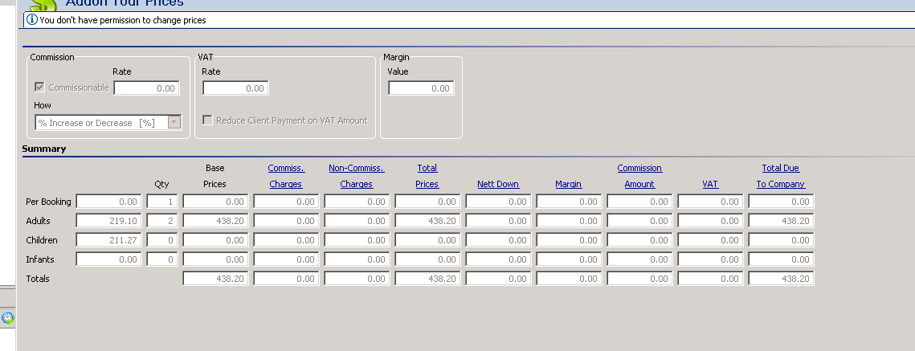The height and width of the screenshot is (351, 915).
Task: Click the Totals VAT field
Action: click(710, 279)
